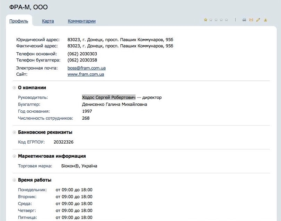281x221 pixels.
Task: Set rating to three stars
Action: pyautogui.click(x=216, y=20)
